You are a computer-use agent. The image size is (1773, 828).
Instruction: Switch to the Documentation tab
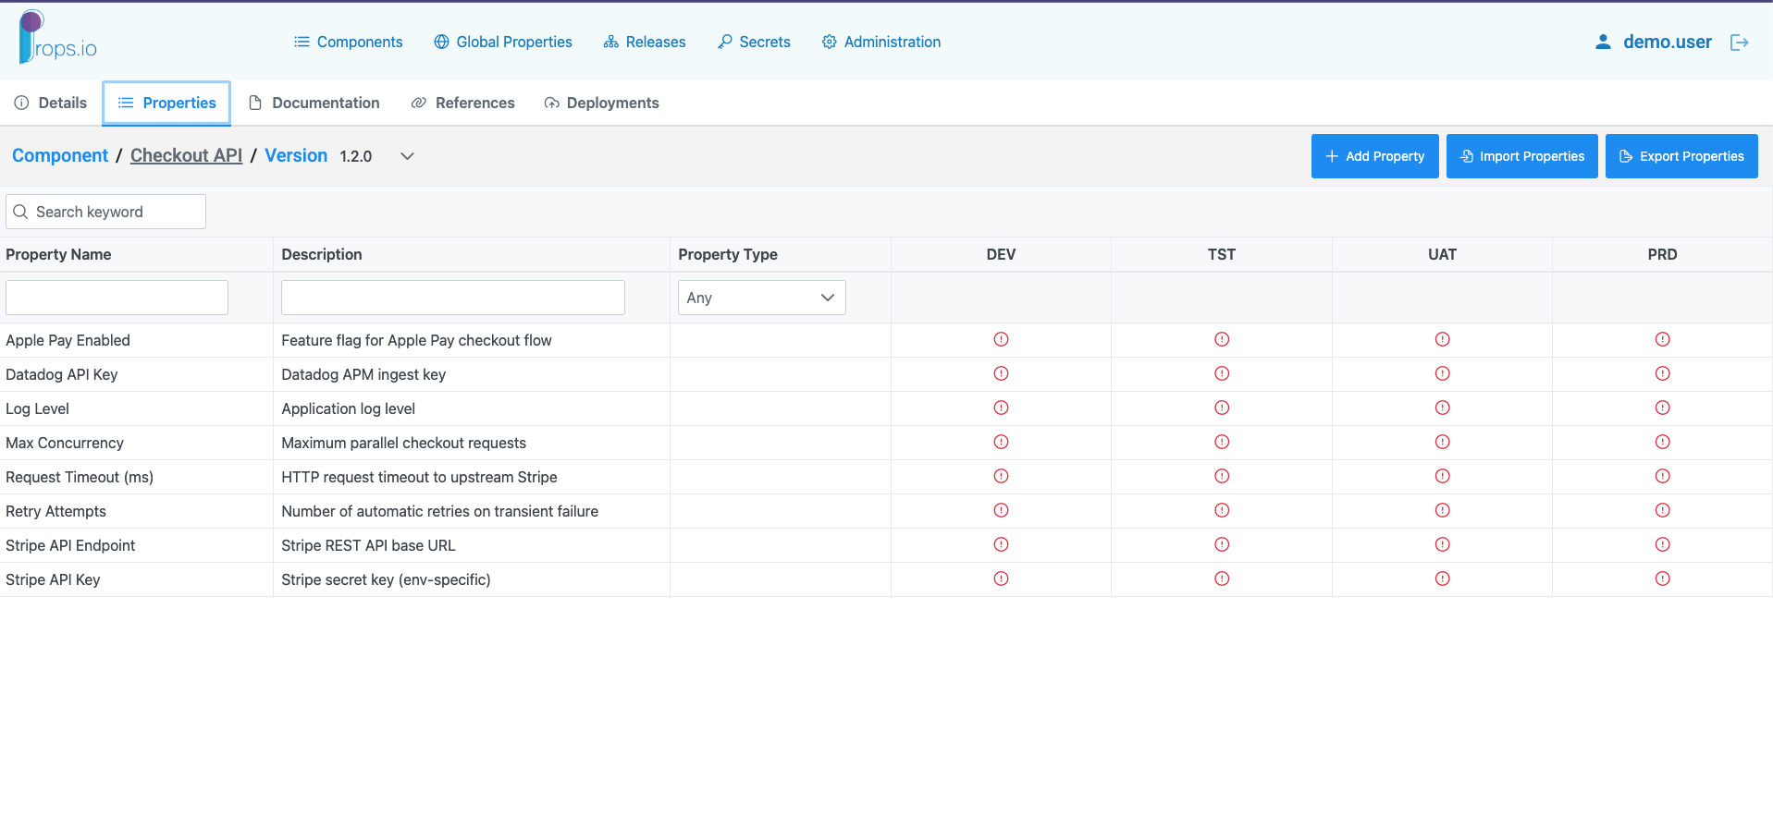click(314, 103)
